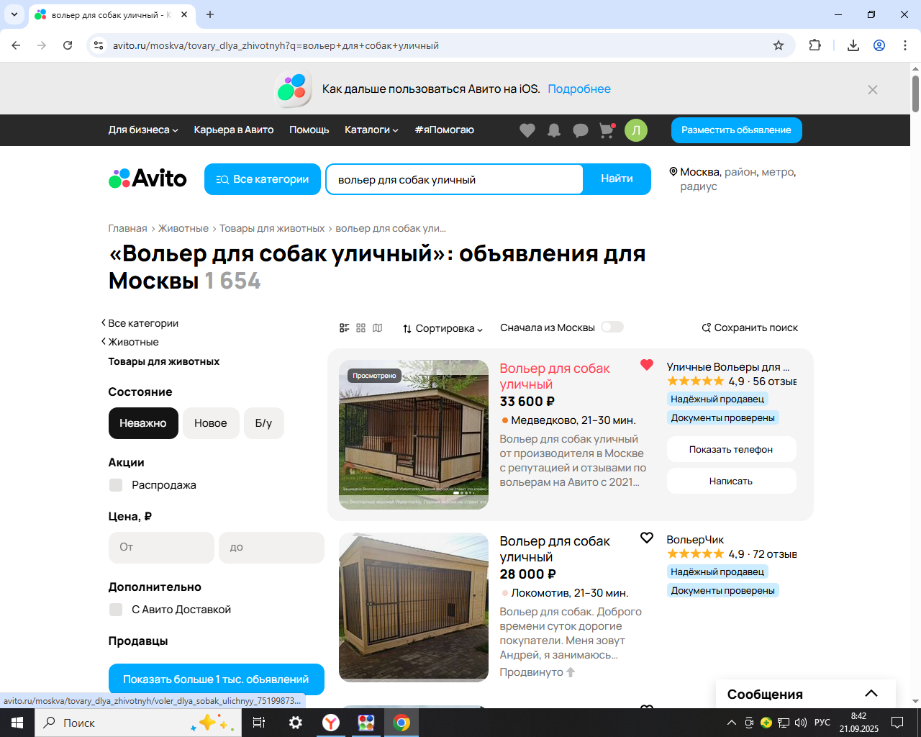Image resolution: width=921 pixels, height=737 pixels.
Task: Open Windows notification center icon
Action: [x=897, y=723]
